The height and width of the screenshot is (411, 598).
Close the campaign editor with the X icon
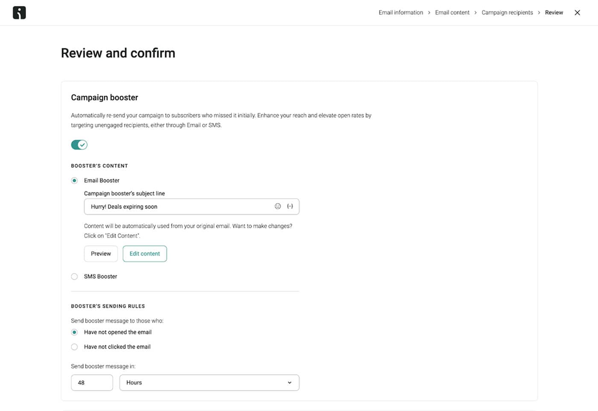(x=577, y=12)
